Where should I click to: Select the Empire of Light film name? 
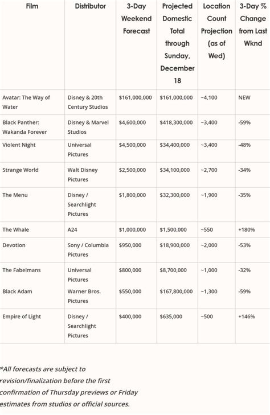pyautogui.click(x=22, y=317)
